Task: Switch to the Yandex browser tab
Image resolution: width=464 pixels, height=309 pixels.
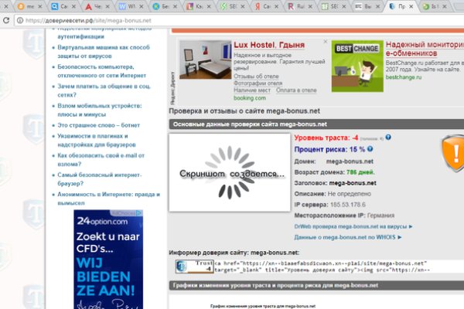Action: click(262, 6)
